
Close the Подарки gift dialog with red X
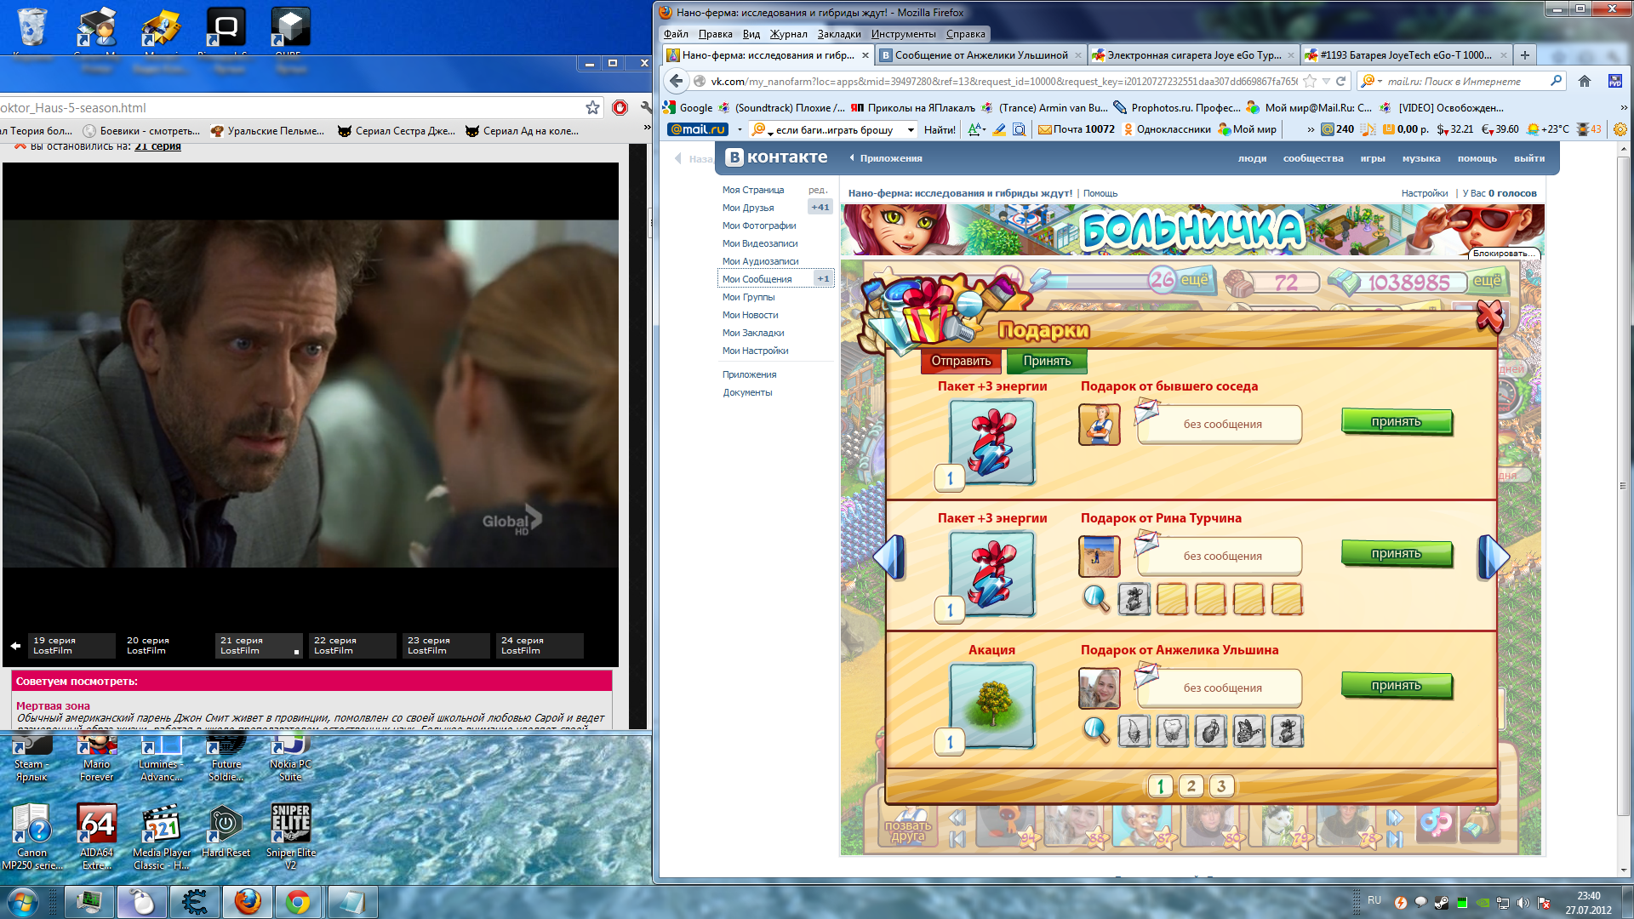click(x=1489, y=317)
